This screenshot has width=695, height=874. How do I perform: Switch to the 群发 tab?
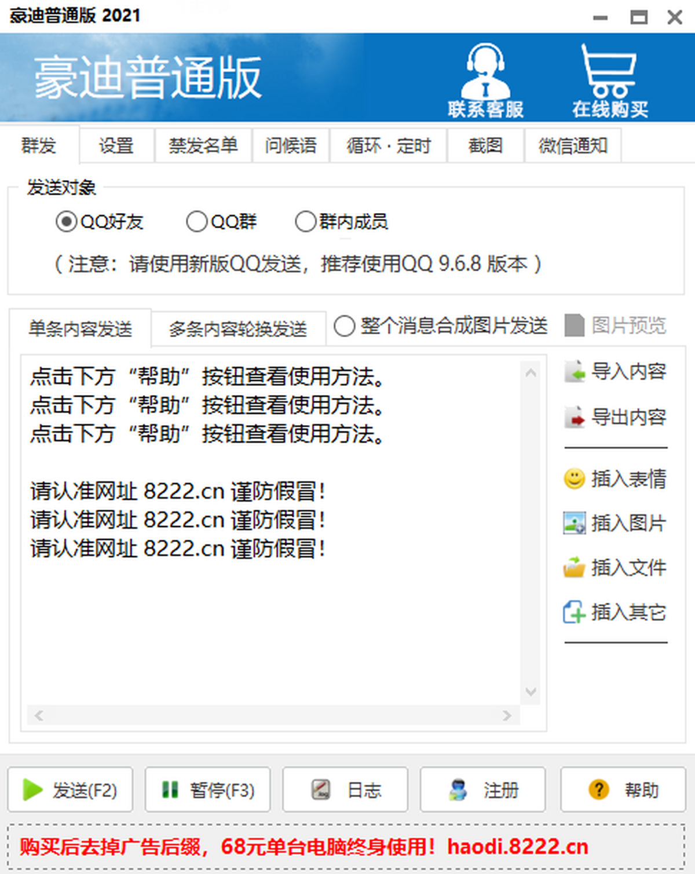39,145
